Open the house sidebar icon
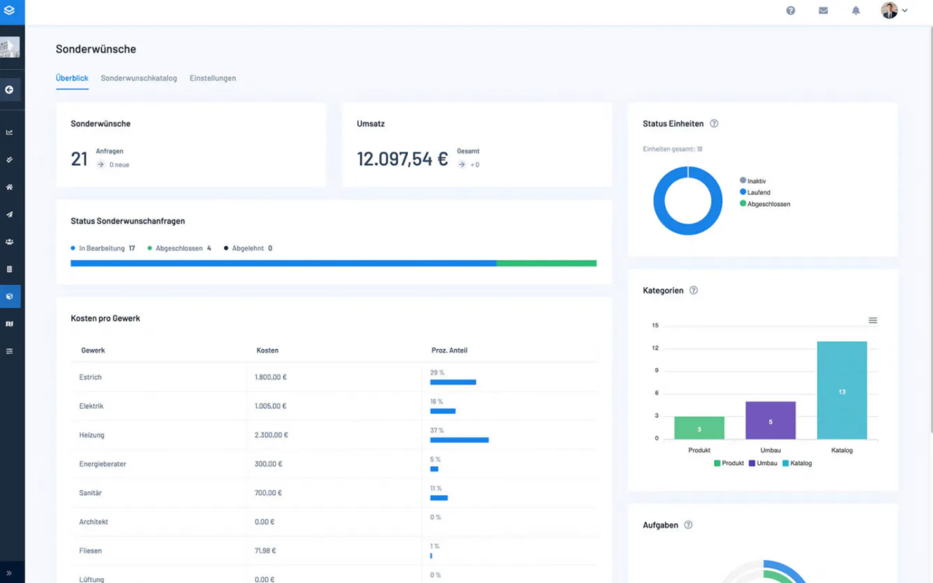The width and height of the screenshot is (933, 583). (10, 187)
